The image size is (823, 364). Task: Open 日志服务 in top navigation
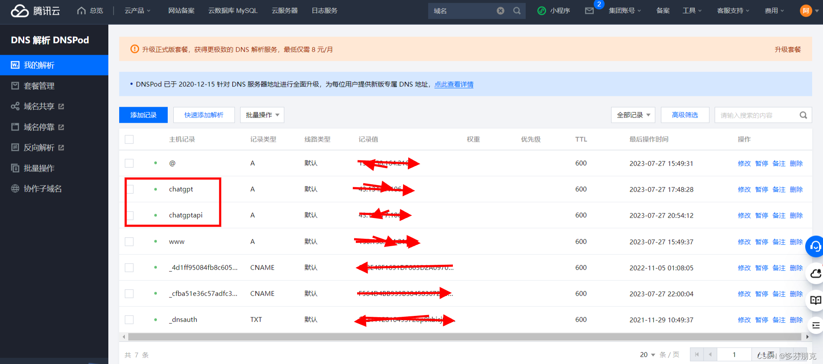[324, 11]
